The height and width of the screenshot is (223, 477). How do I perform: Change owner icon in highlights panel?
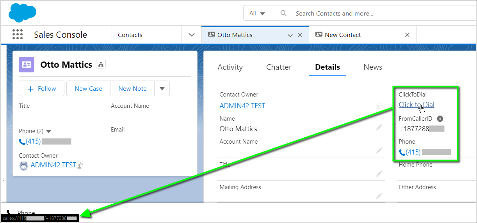80,166
